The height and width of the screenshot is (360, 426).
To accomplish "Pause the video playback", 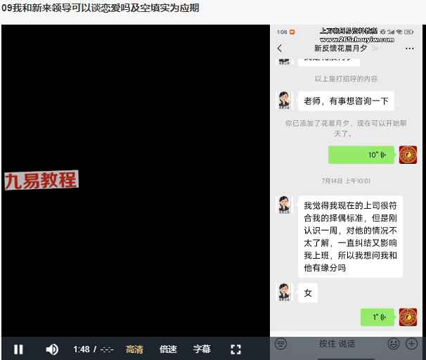I will click(19, 349).
